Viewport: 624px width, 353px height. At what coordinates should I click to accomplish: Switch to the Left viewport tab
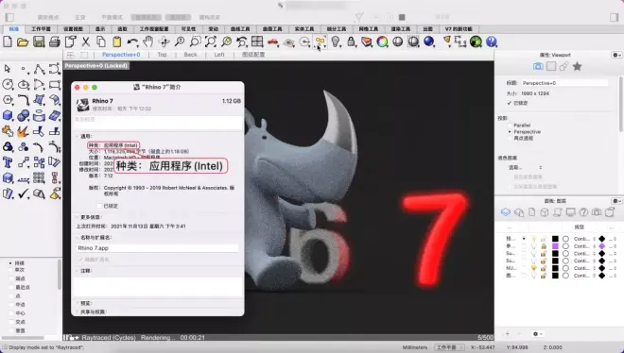tap(219, 55)
